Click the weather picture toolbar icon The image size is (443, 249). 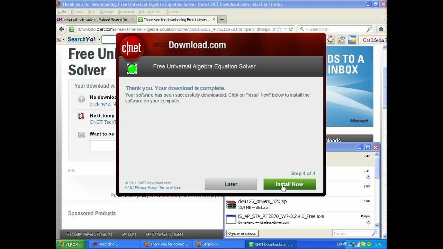tap(352, 40)
